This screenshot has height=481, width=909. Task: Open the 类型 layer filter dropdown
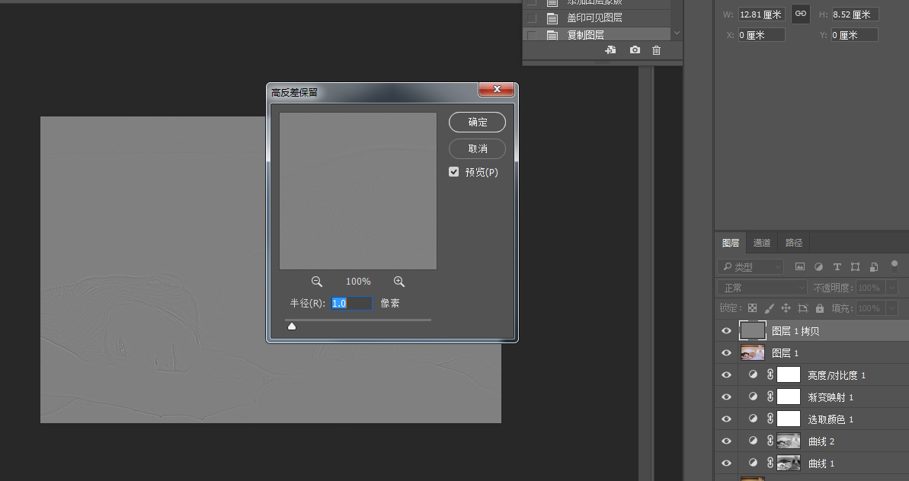pyautogui.click(x=751, y=267)
